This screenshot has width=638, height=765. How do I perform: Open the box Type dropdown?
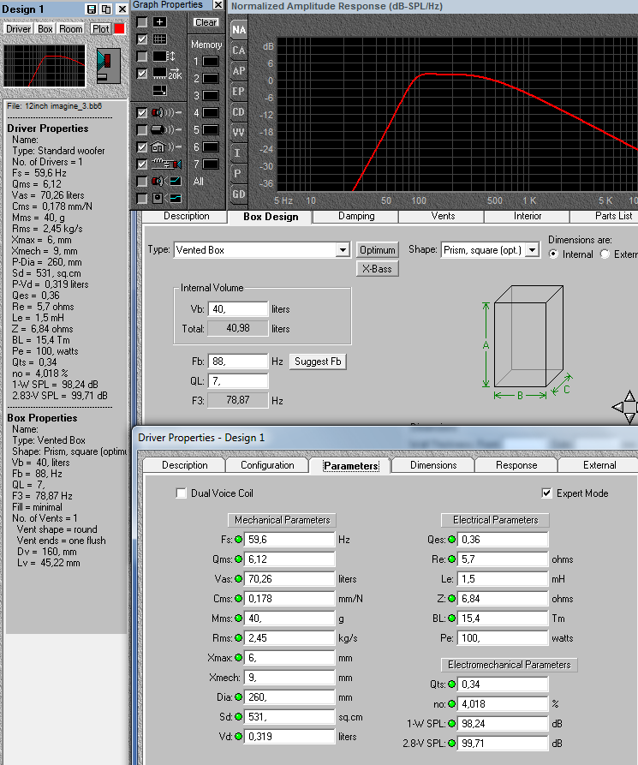[x=343, y=250]
